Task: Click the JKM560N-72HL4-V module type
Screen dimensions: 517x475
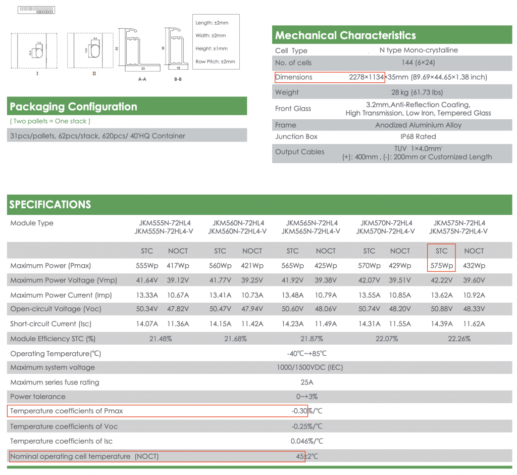Action: pos(237,231)
